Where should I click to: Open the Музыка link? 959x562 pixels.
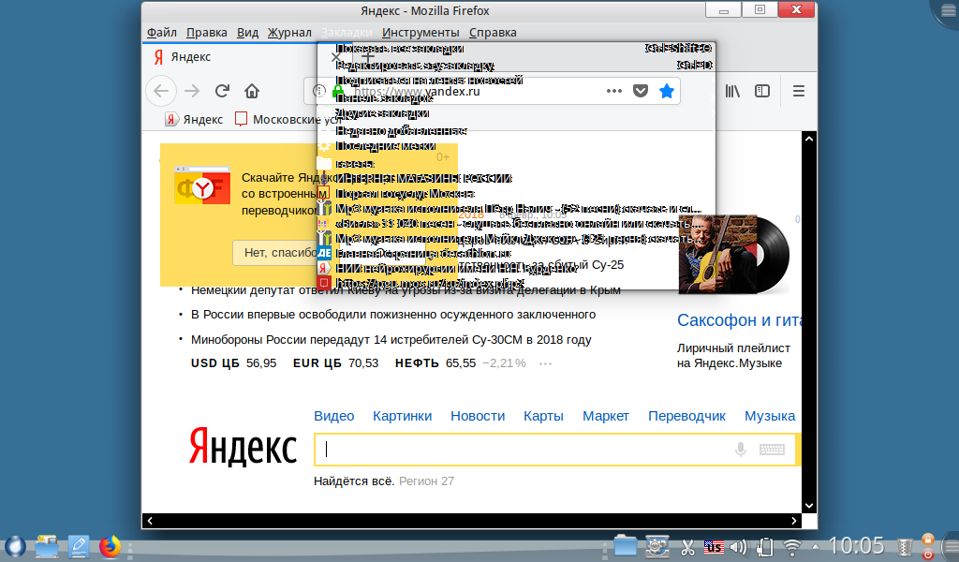770,416
